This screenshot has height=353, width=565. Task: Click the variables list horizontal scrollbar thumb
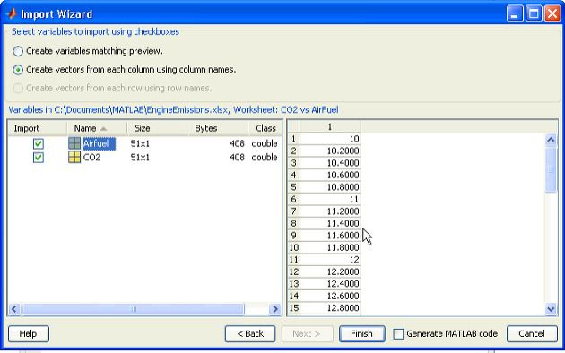point(133,309)
